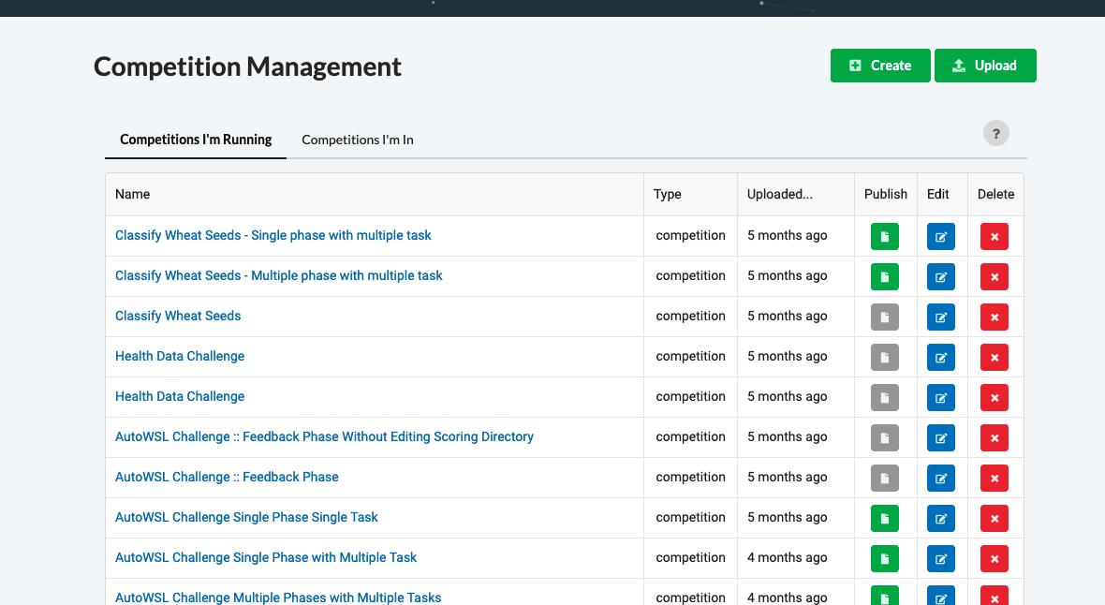This screenshot has height=605, width=1105.
Task: Click gray publish icon for Classify Wheat Seeds
Action: [x=884, y=317]
